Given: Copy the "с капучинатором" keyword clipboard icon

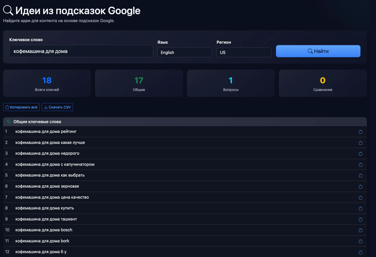Looking at the screenshot, I should pos(361,165).
